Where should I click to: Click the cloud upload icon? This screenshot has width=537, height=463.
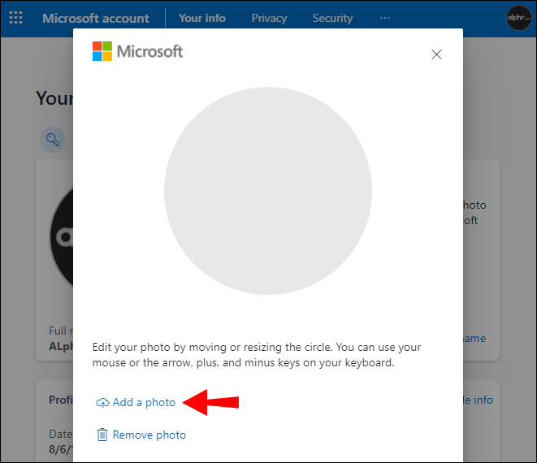click(102, 403)
